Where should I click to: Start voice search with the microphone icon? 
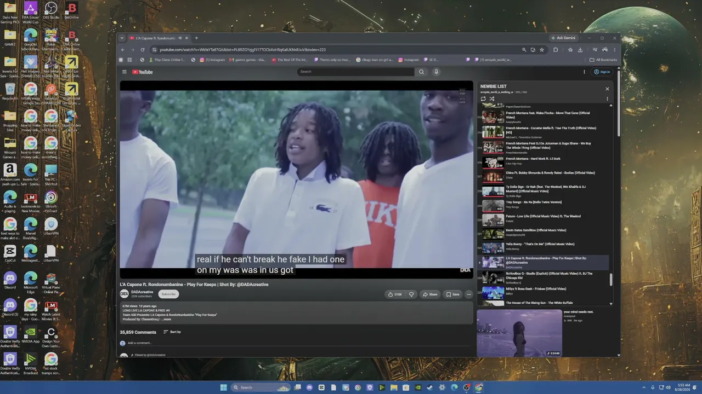point(437,72)
